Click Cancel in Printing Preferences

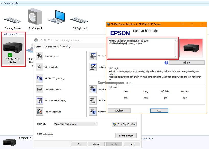[97, 144]
